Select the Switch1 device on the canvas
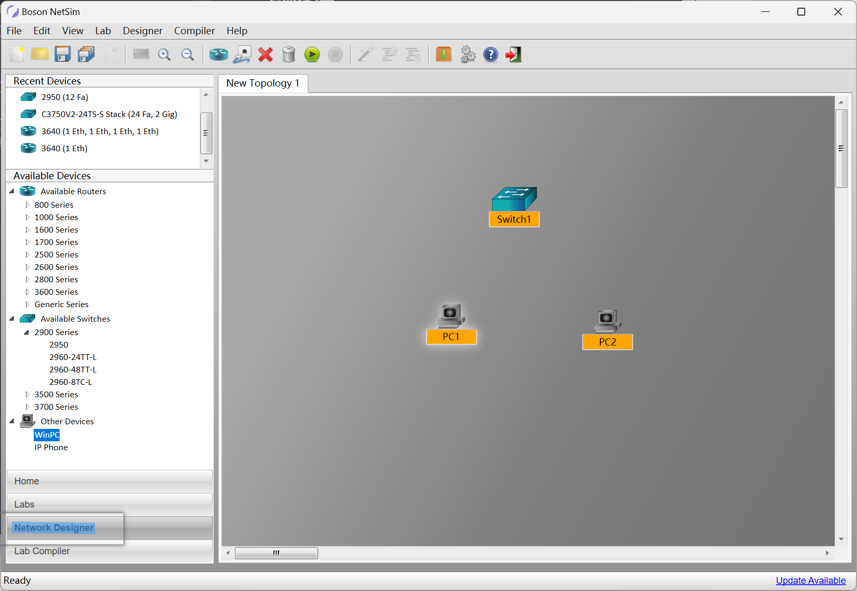The height and width of the screenshot is (591, 857). [514, 207]
